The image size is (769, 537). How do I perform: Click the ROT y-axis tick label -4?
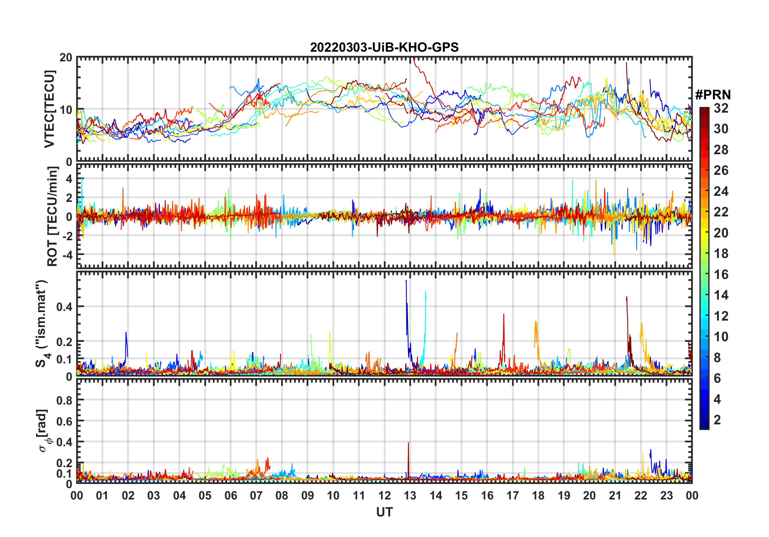[x=67, y=255]
